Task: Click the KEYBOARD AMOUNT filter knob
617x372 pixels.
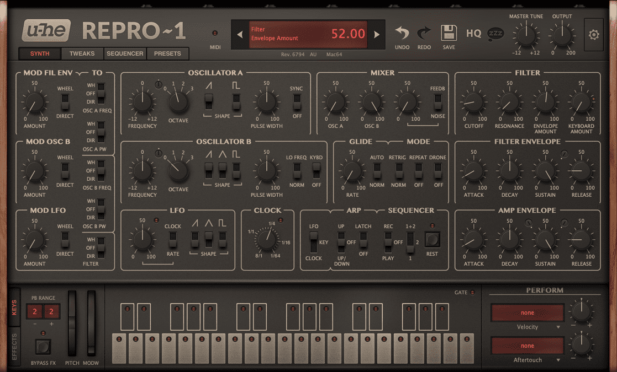Action: (581, 102)
